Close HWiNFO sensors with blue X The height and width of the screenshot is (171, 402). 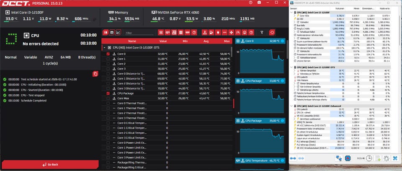click(395, 158)
